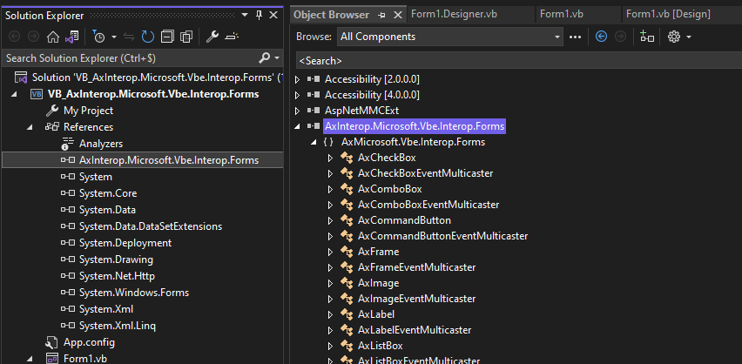The height and width of the screenshot is (364, 742).
Task: Click the ellipsis button to edit custom component set
Action: 575,37
